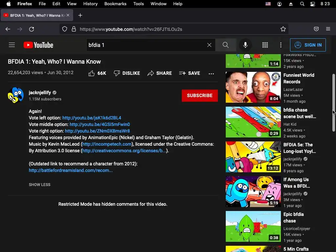Image resolution: width=336 pixels, height=252 pixels.
Task: Click 'Funniest World Records' video title
Action: [x=299, y=78]
